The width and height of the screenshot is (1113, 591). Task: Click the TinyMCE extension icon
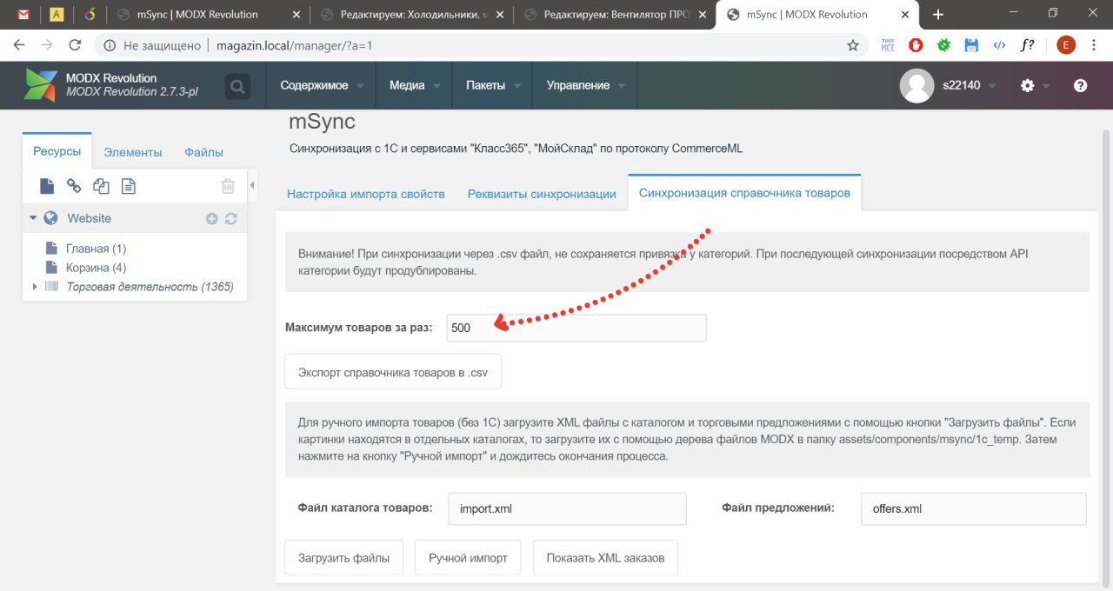[x=888, y=45]
